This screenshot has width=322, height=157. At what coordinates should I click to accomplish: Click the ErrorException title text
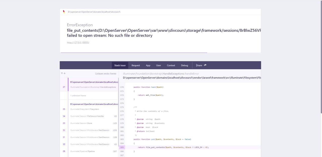coord(80,25)
